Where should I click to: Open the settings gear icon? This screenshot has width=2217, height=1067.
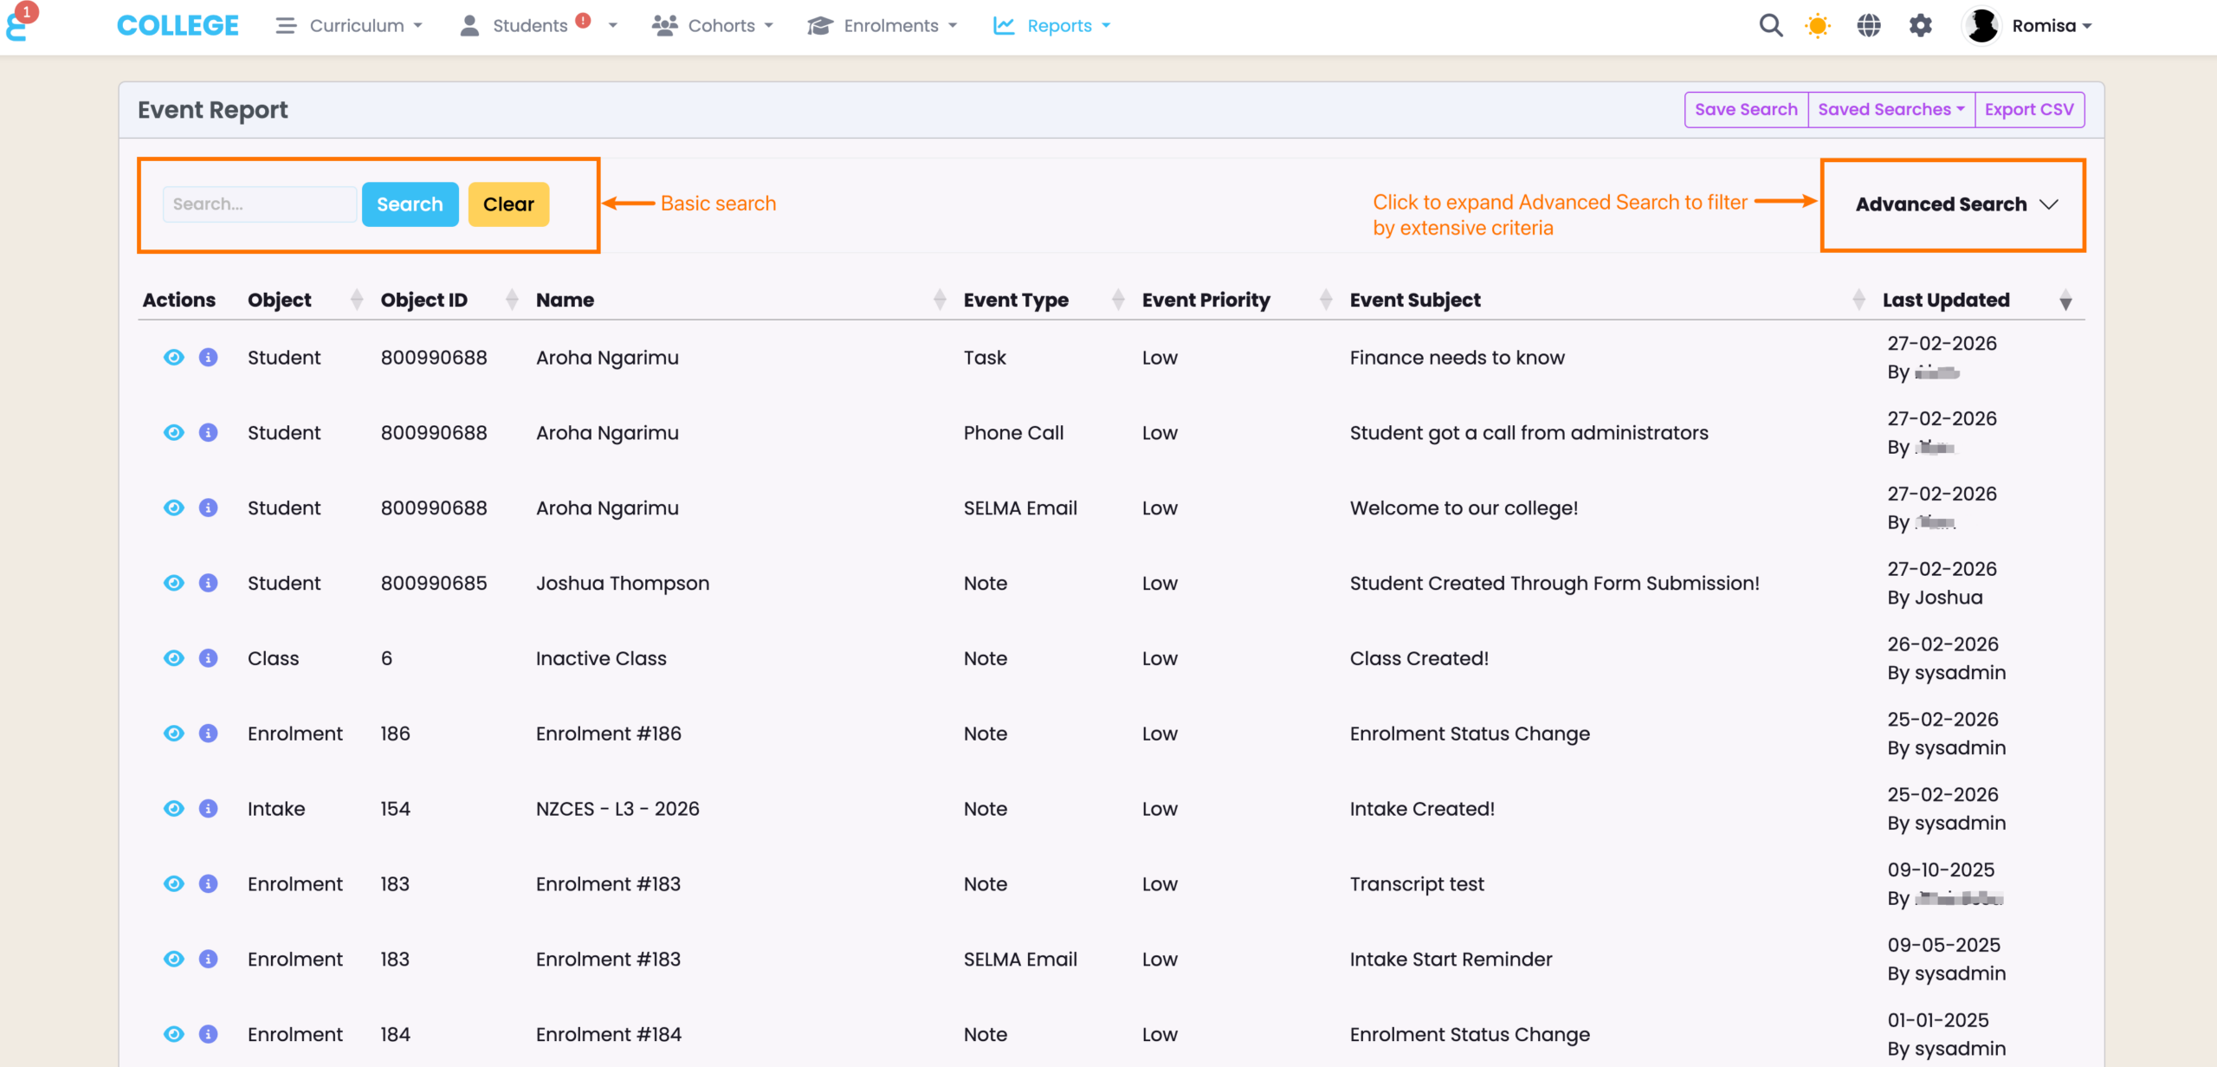coord(1920,26)
